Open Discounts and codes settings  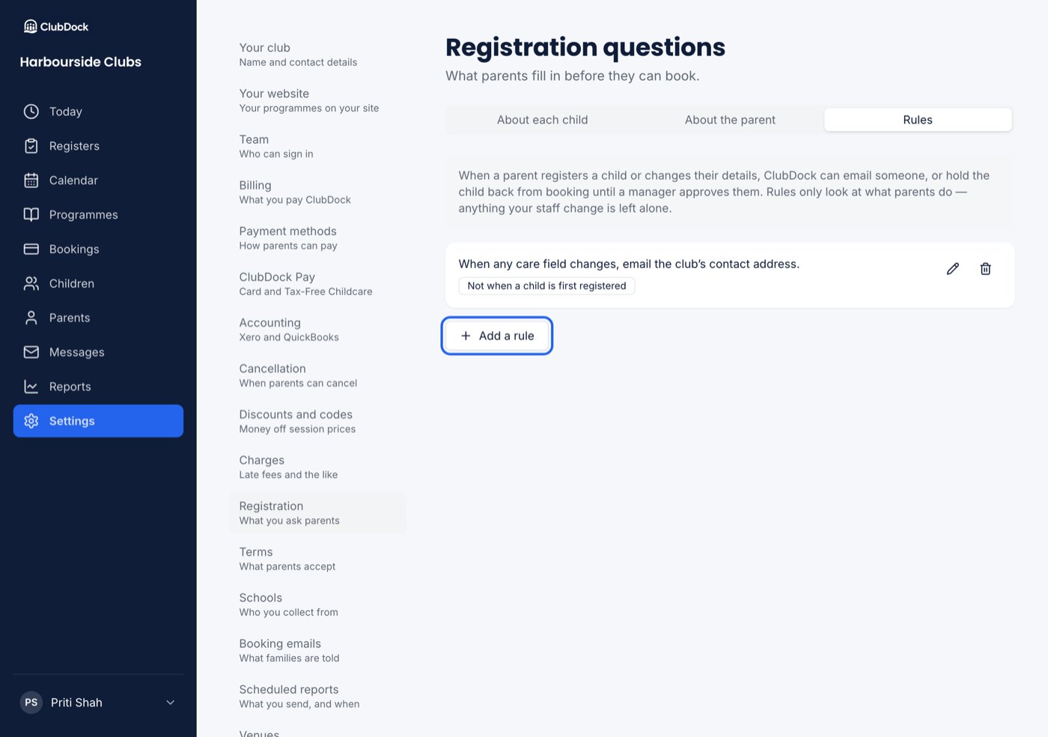point(317,422)
